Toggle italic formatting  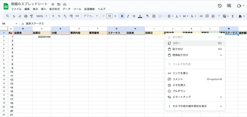coord(128,16)
